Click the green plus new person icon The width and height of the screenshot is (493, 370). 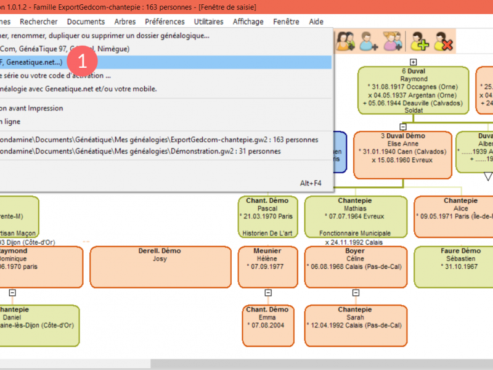420,41
